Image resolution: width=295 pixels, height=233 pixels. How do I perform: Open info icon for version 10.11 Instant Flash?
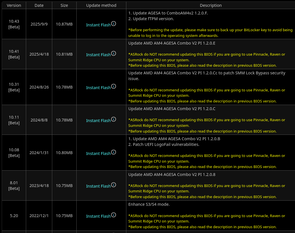[114, 119]
